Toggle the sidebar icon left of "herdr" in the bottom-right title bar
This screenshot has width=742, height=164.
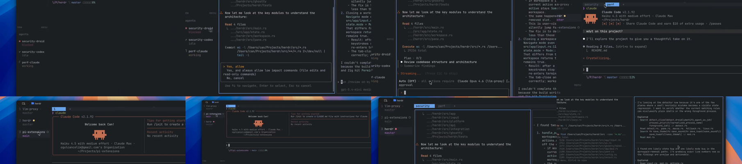[x=385, y=100]
